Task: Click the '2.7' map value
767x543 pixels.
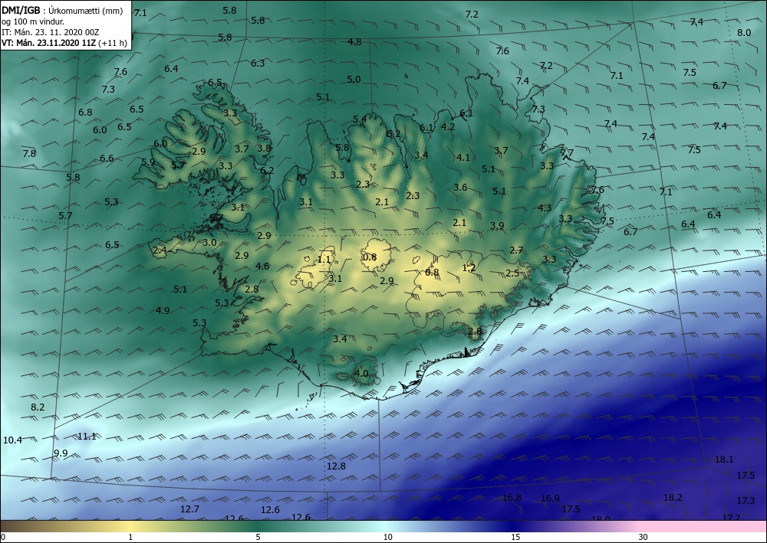Action: (516, 250)
